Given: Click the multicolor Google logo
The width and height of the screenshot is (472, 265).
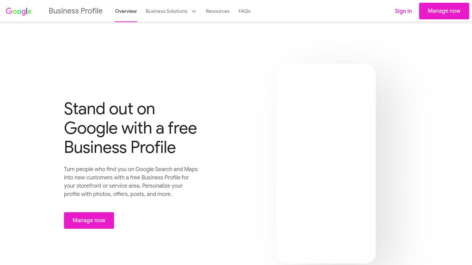Looking at the screenshot, I should 19,11.
